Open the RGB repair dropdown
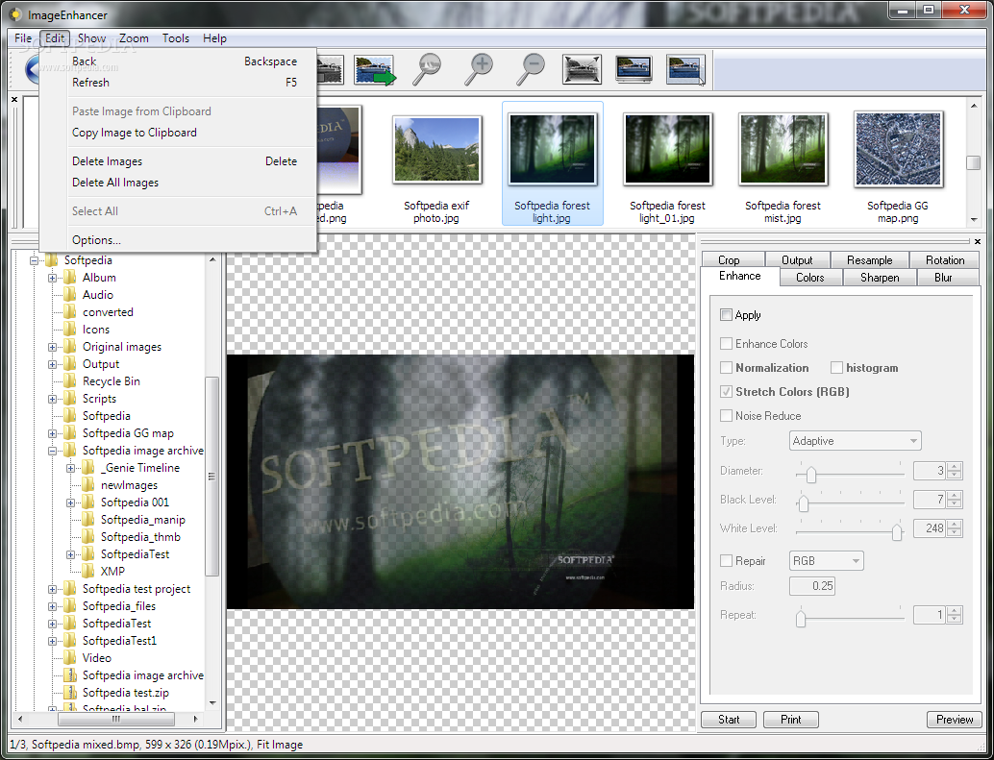 coord(826,560)
